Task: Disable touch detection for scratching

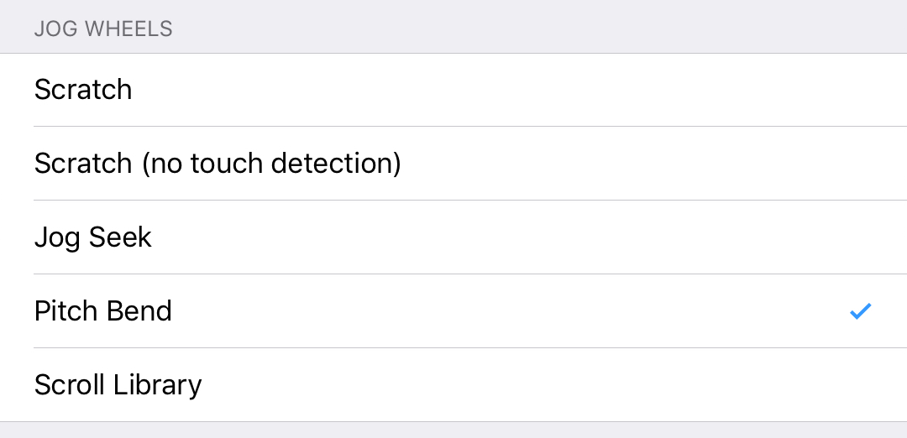Action: point(453,163)
